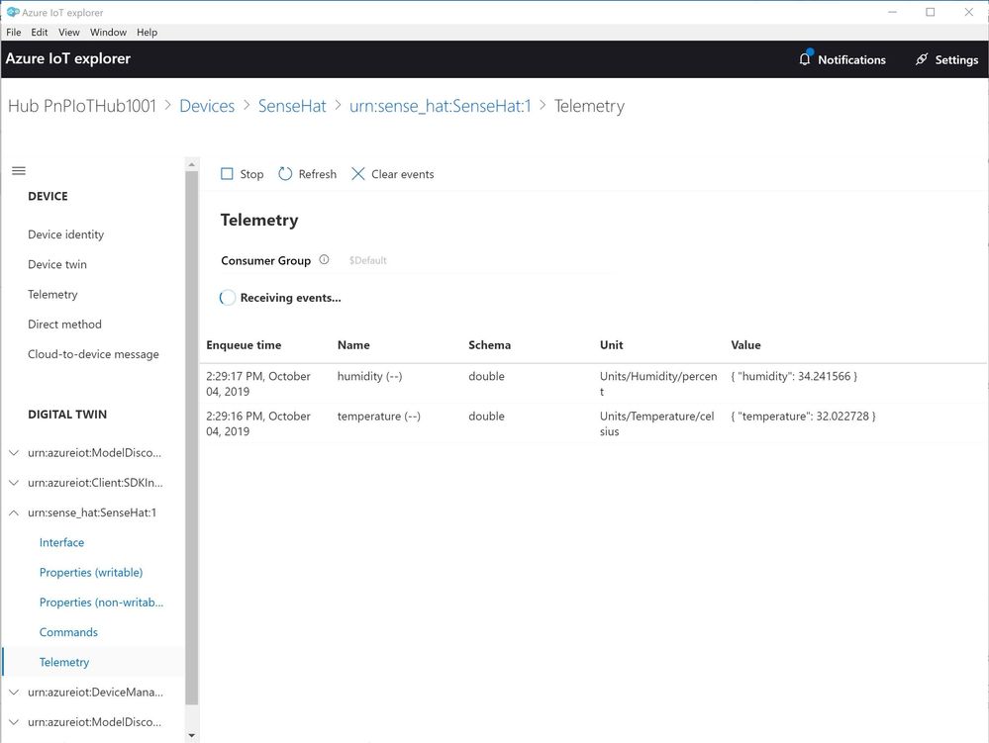
Task: Select the humidity (--) name cell
Action: (369, 376)
